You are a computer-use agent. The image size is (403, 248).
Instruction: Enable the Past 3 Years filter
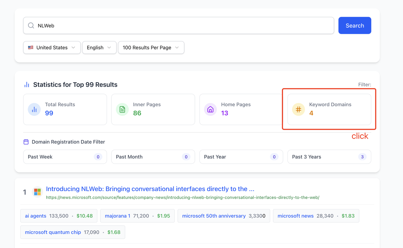329,157
